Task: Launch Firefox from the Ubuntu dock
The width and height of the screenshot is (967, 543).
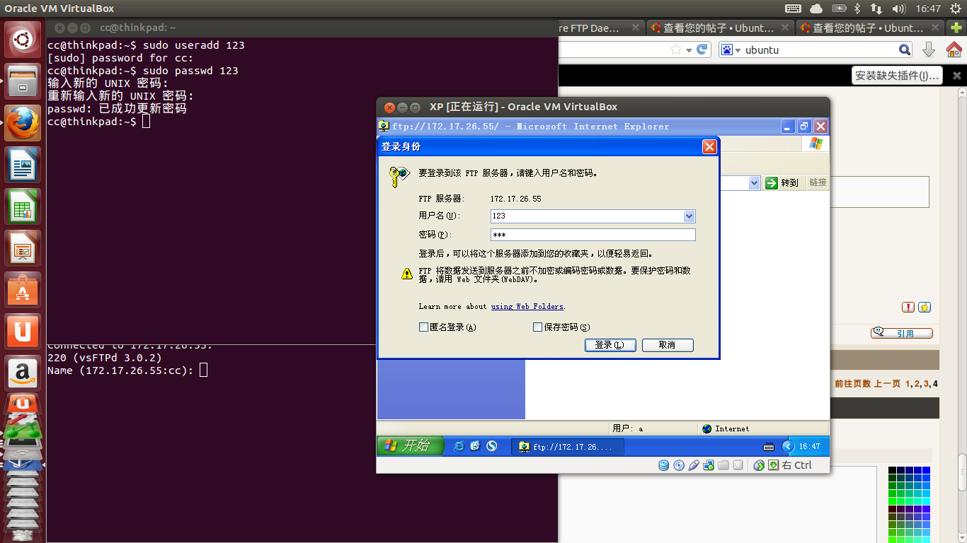Action: pos(23,123)
